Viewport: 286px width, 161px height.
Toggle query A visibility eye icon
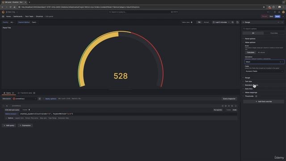click(x=229, y=106)
